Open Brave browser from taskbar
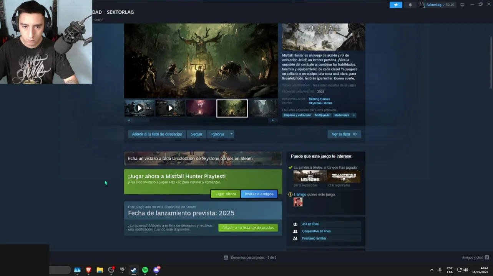This screenshot has width=493, height=276. [x=88, y=270]
